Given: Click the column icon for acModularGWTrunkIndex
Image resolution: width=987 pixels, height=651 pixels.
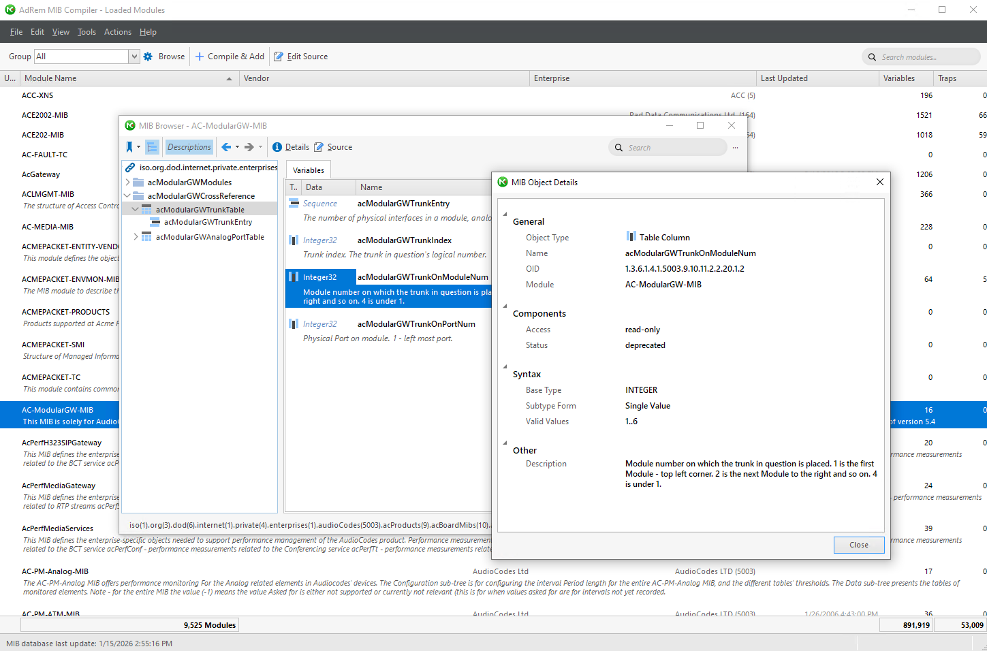Looking at the screenshot, I should (x=294, y=240).
